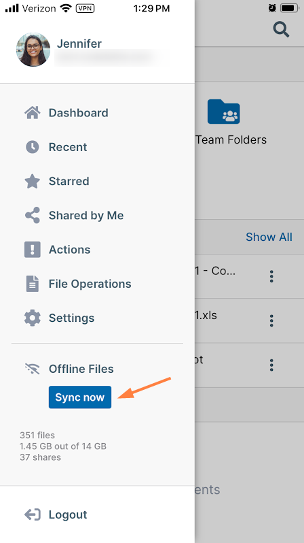Expand the third file's three-dot menu
Image resolution: width=304 pixels, height=543 pixels.
(x=271, y=365)
